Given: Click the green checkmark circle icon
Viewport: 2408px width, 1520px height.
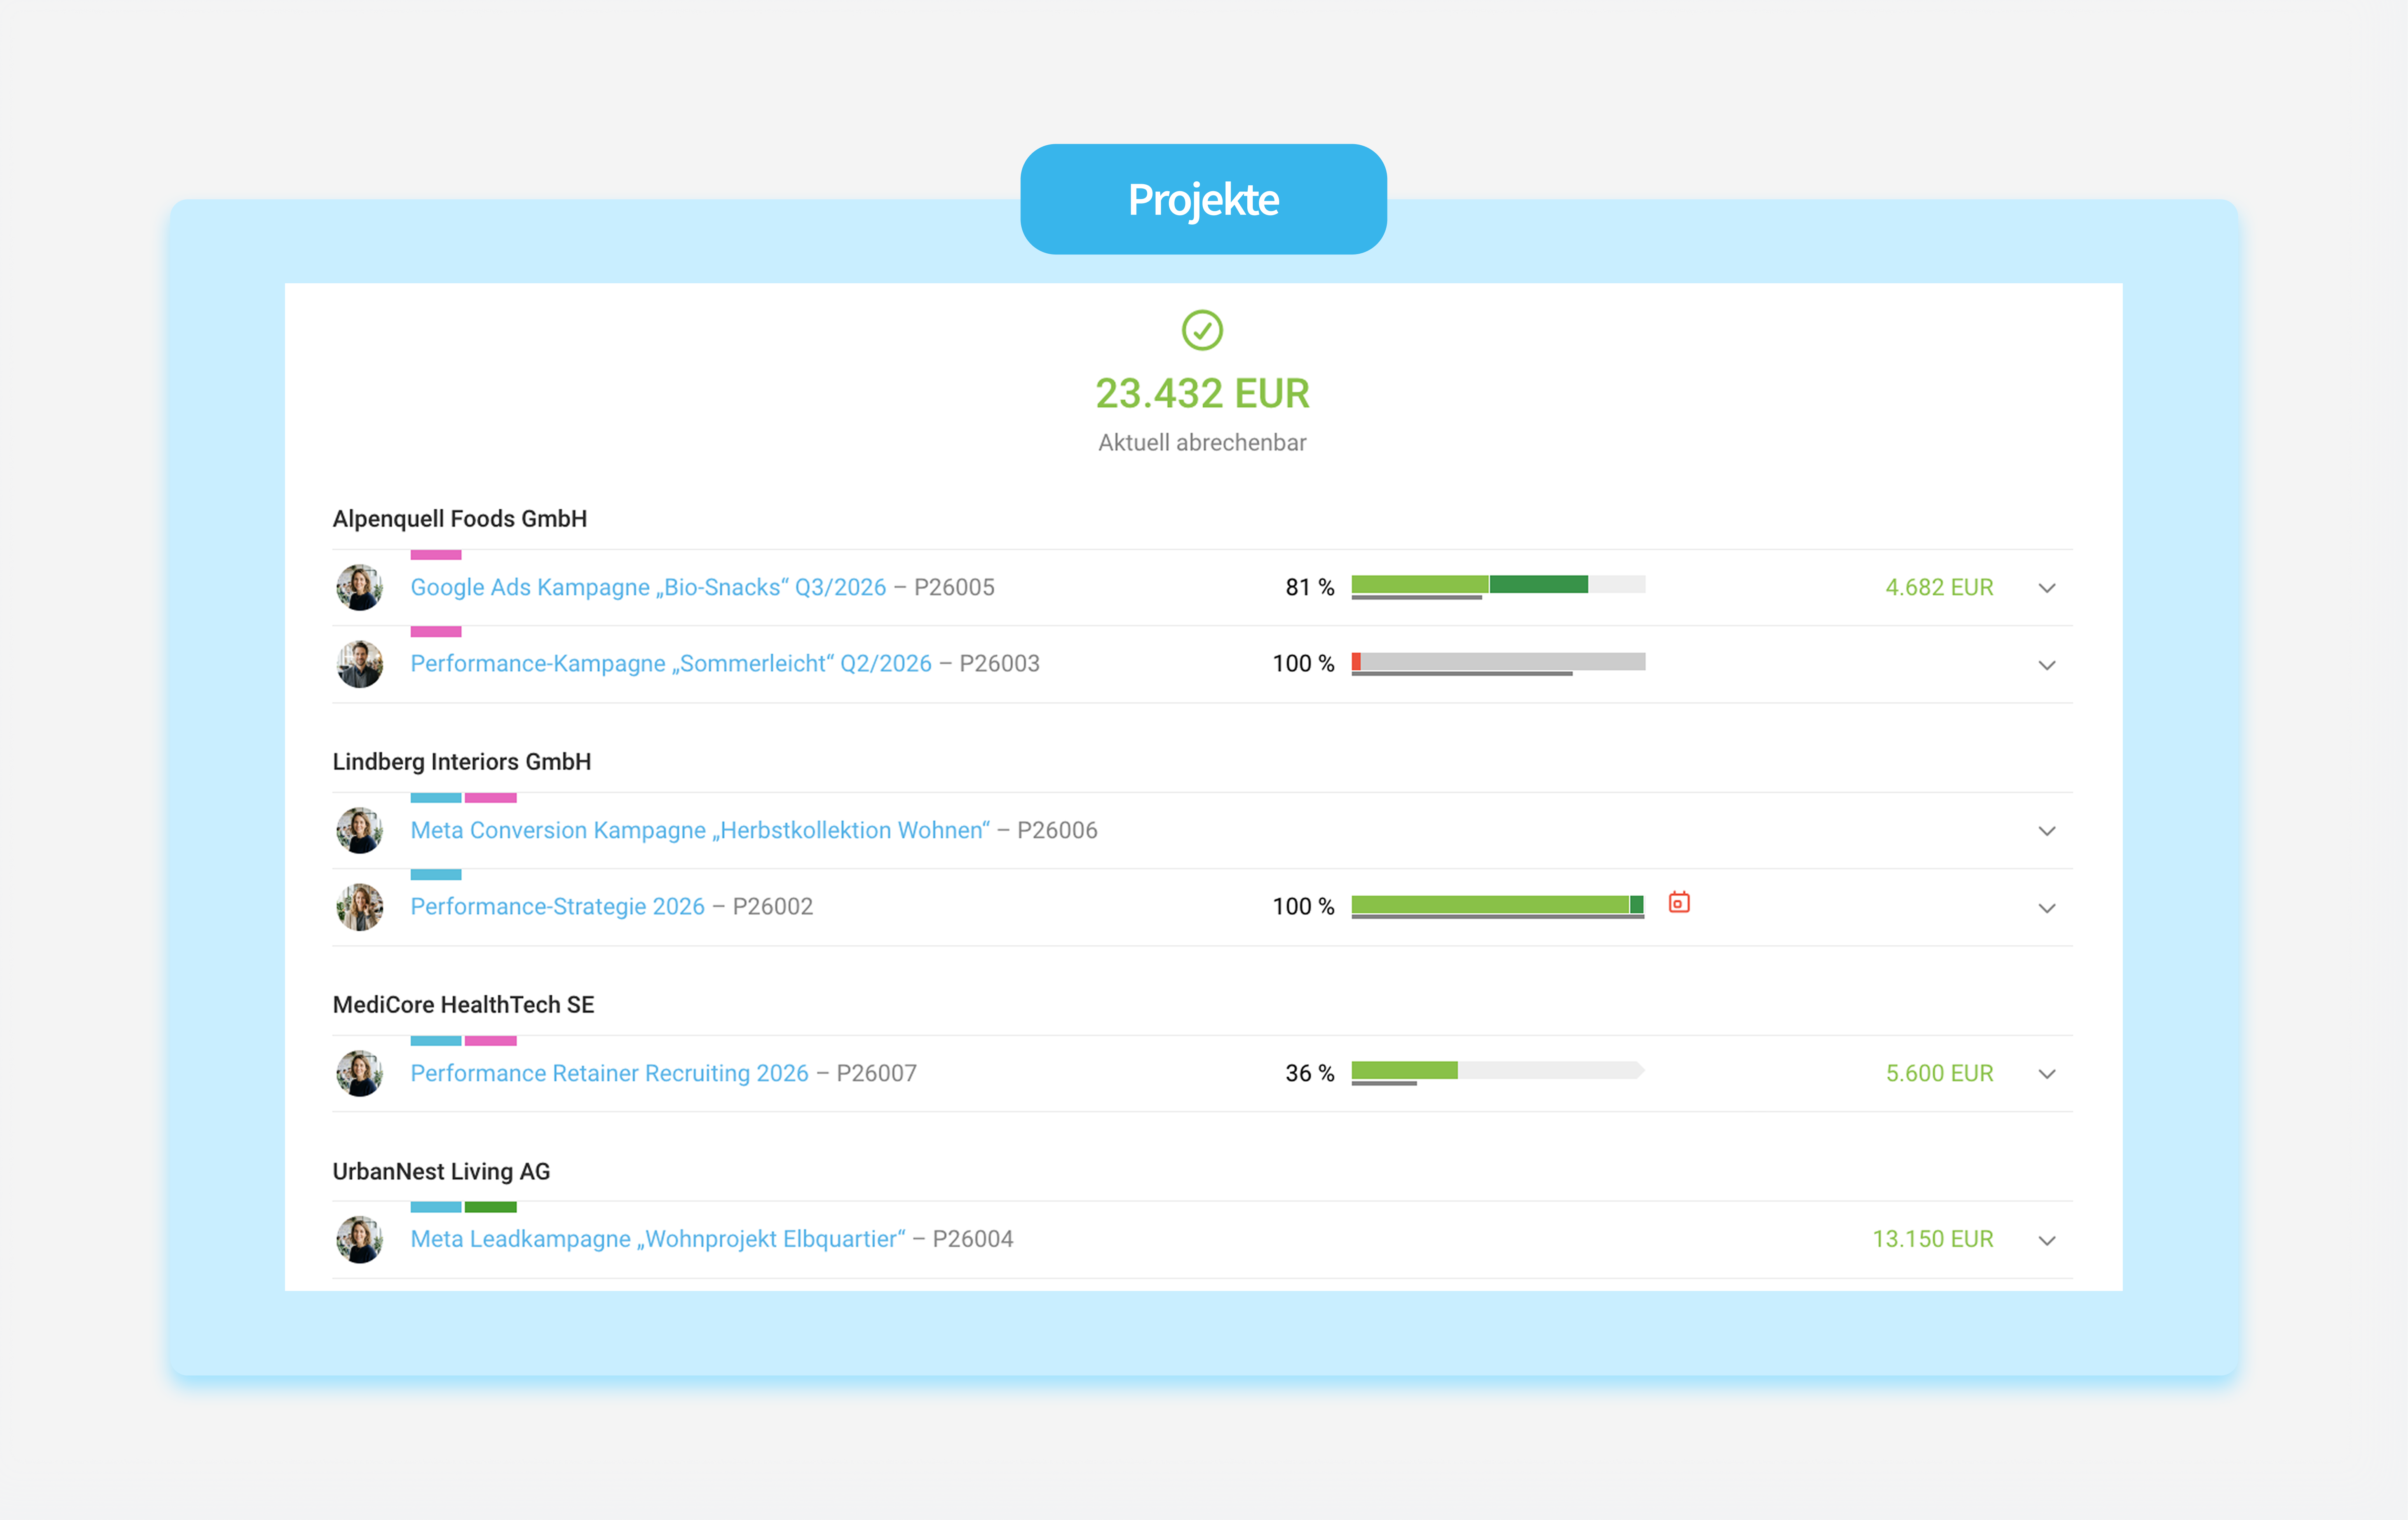Looking at the screenshot, I should [1202, 330].
